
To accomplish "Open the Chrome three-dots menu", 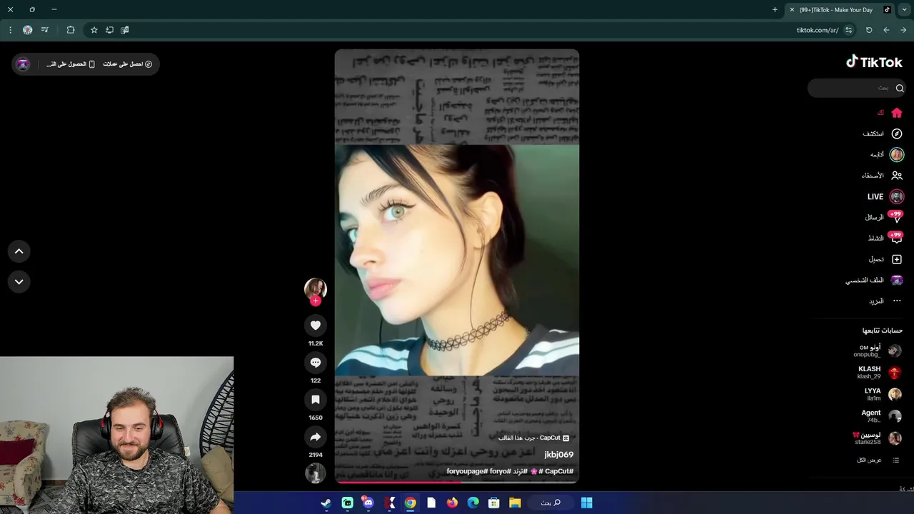I will [x=10, y=30].
